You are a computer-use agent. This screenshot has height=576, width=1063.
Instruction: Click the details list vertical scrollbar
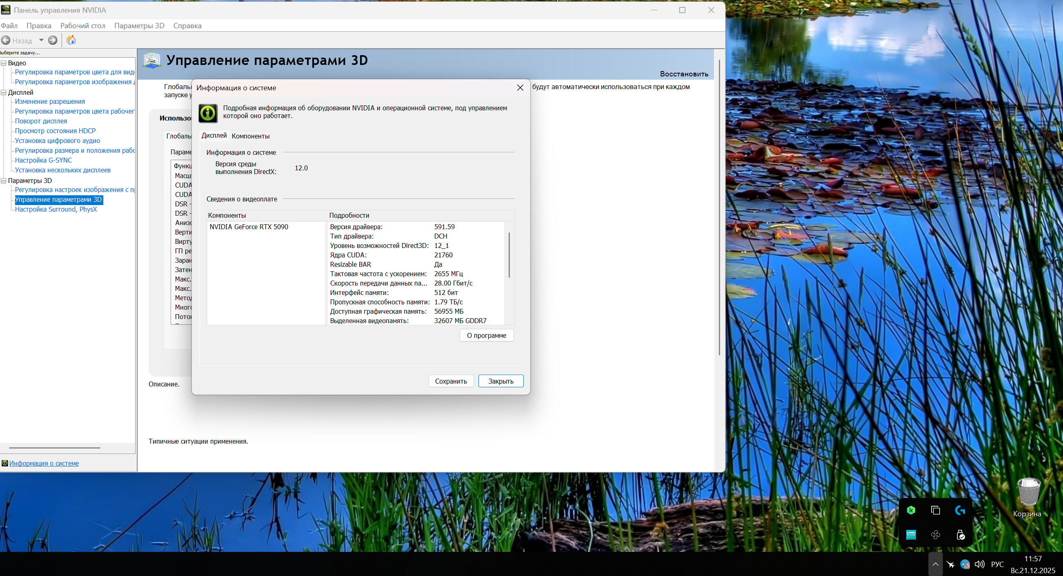509,256
